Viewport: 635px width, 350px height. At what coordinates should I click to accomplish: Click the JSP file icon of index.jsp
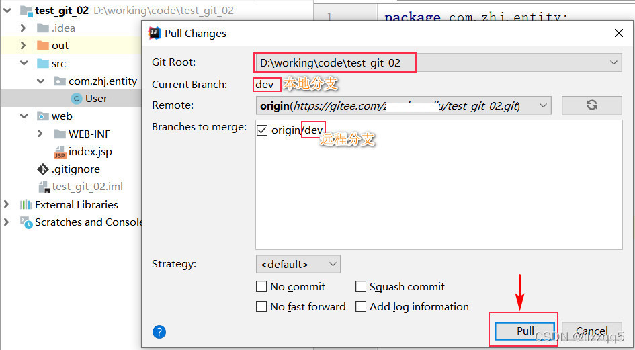pos(60,152)
